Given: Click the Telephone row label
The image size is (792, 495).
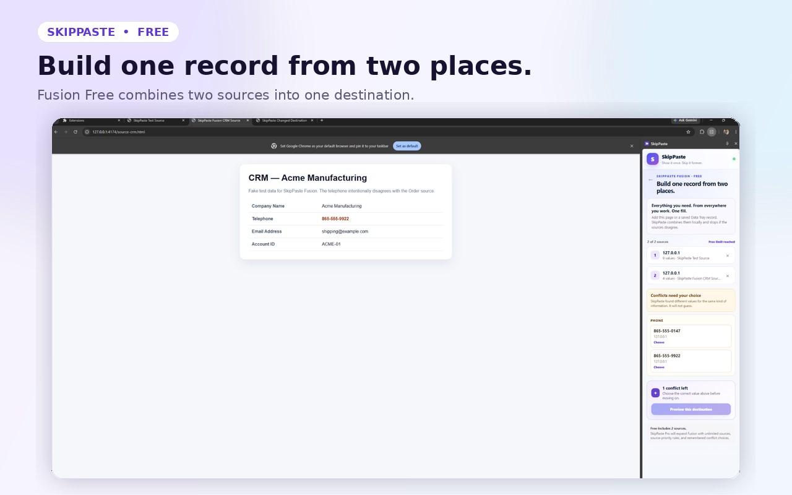Looking at the screenshot, I should (262, 218).
